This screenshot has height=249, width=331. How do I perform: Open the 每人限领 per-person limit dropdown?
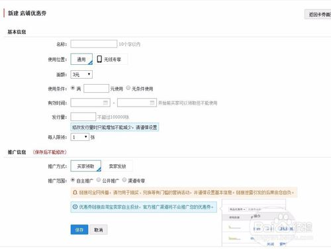pos(79,137)
